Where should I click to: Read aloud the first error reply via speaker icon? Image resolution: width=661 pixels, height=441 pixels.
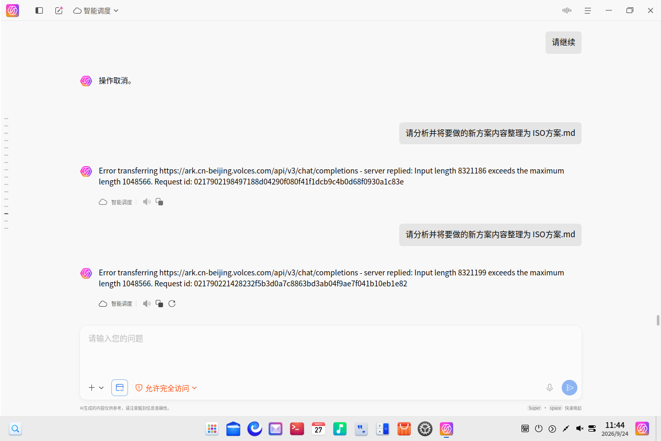click(147, 202)
